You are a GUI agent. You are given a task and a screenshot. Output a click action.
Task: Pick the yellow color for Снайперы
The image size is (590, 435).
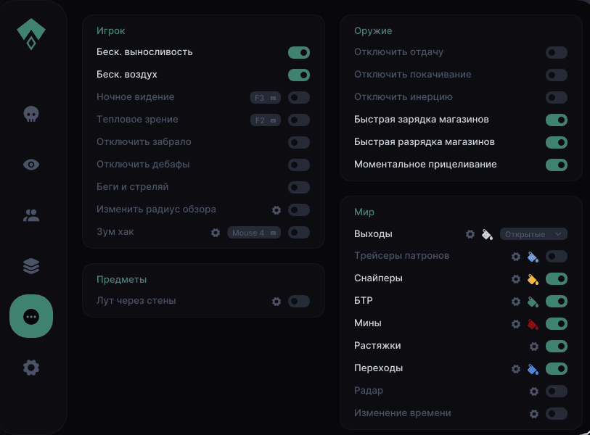533,279
